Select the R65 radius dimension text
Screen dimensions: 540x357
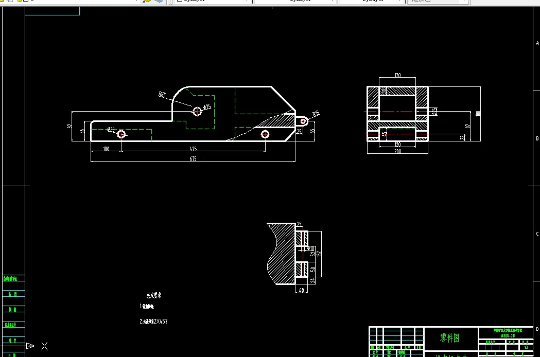[x=162, y=94]
